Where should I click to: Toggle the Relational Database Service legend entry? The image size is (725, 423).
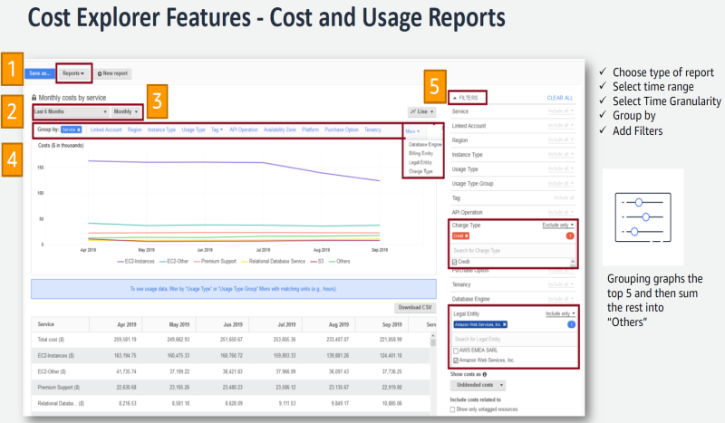click(x=274, y=261)
